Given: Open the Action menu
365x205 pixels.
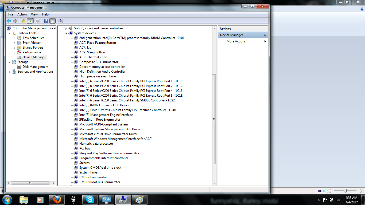Looking at the screenshot, I should (x=22, y=14).
